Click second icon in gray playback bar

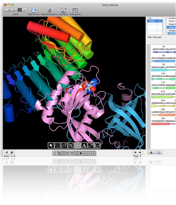click(59, 153)
